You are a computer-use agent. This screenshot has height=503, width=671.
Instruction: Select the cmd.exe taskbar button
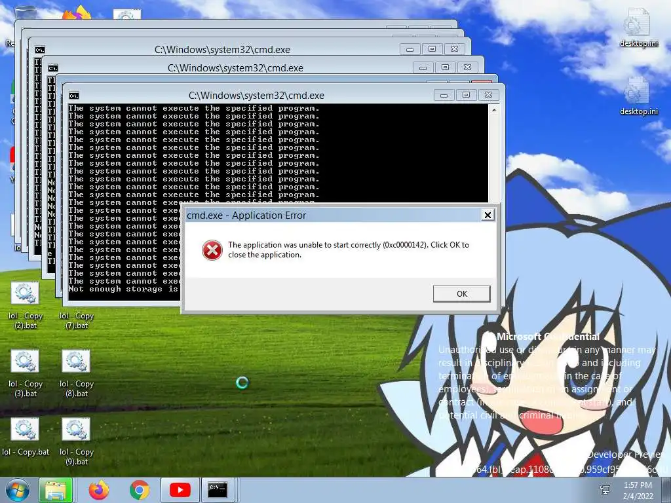[x=218, y=490]
